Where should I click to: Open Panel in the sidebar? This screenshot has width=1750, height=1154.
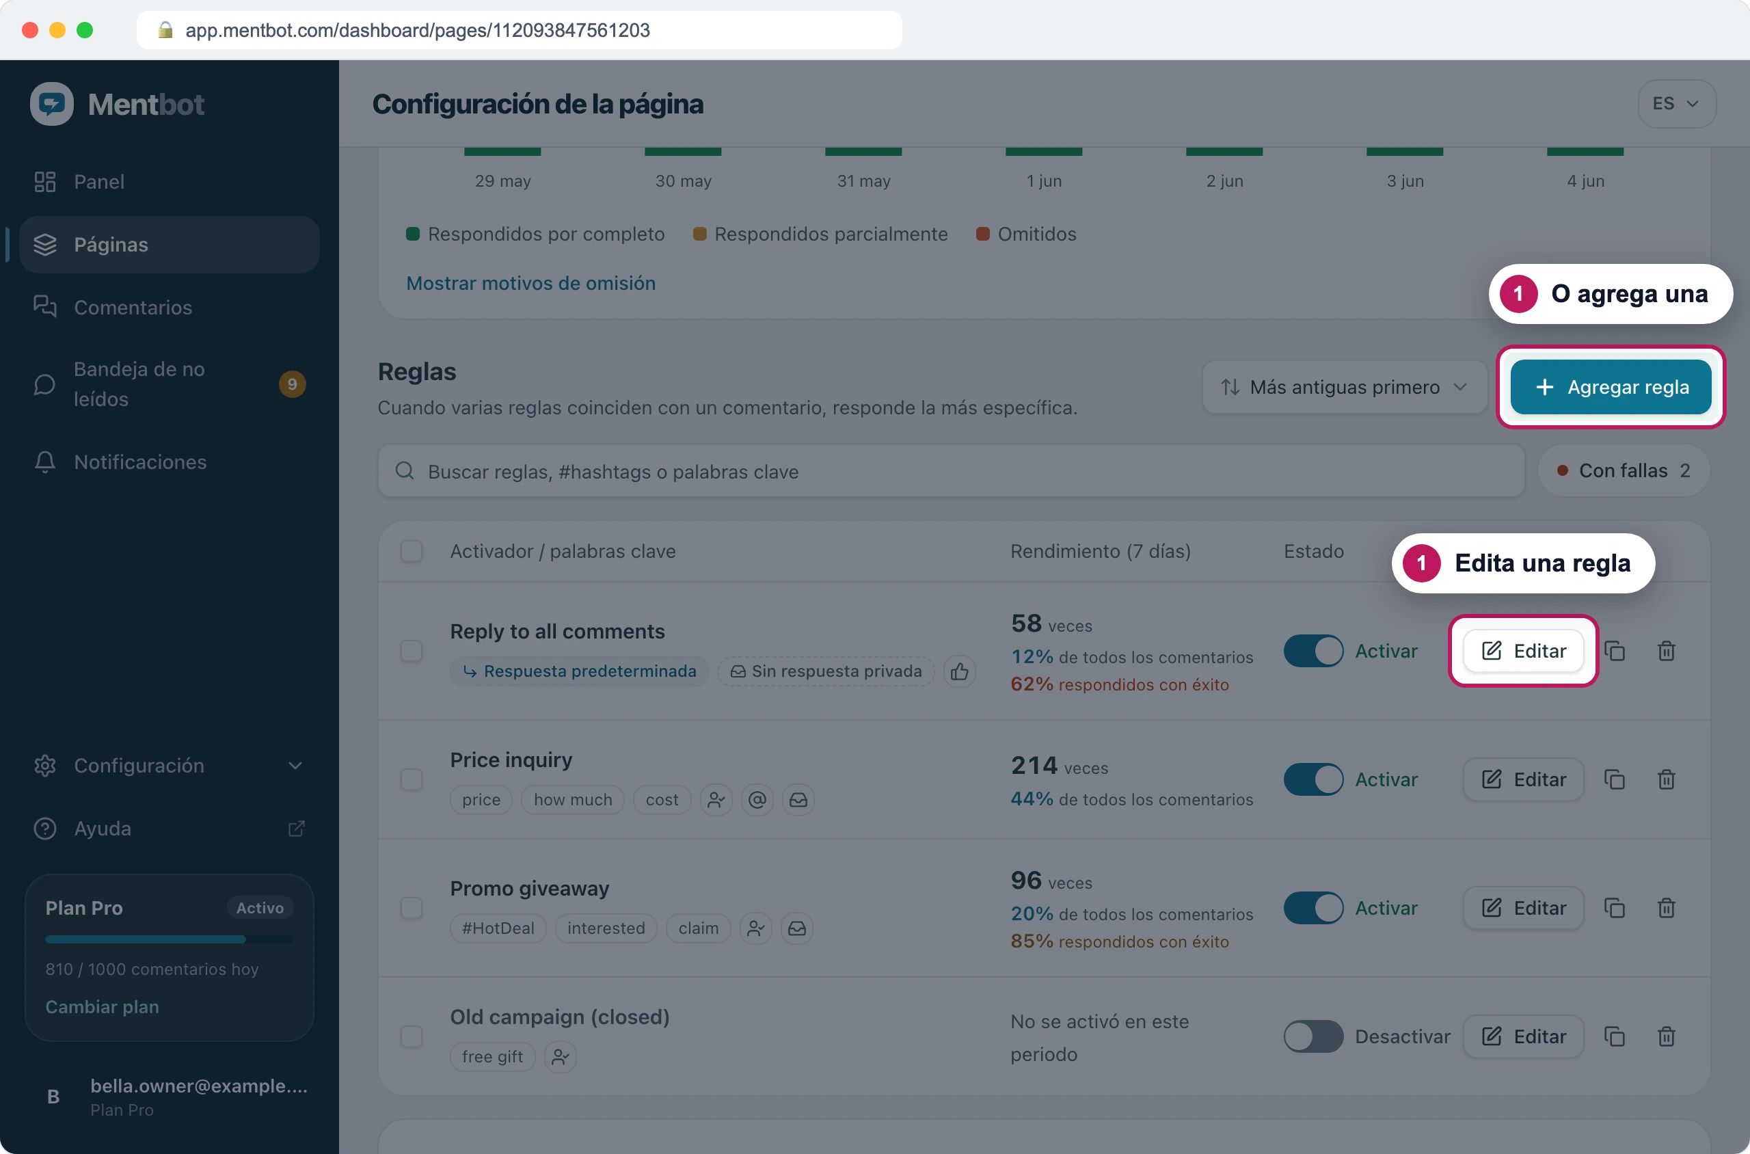[170, 182]
